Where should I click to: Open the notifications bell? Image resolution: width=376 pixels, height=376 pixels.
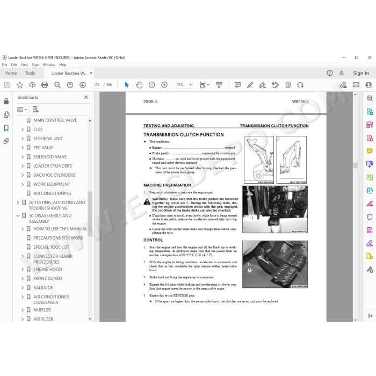[x=342, y=73]
